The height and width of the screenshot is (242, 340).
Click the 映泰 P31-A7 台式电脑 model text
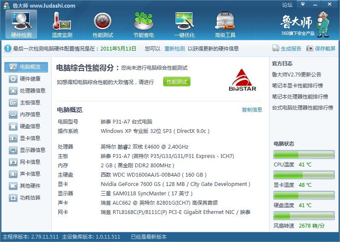click(126, 122)
